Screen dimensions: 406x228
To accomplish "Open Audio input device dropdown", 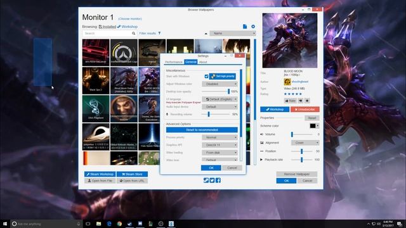I will coord(219,107).
